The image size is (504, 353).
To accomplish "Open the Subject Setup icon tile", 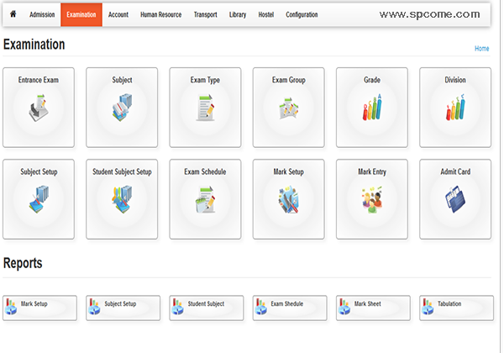I will 39,200.
